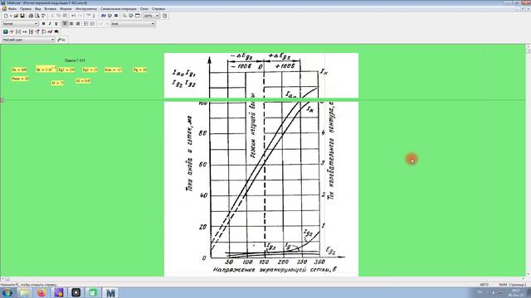Open the new worksheet template dropdown arrow

coord(11,16)
